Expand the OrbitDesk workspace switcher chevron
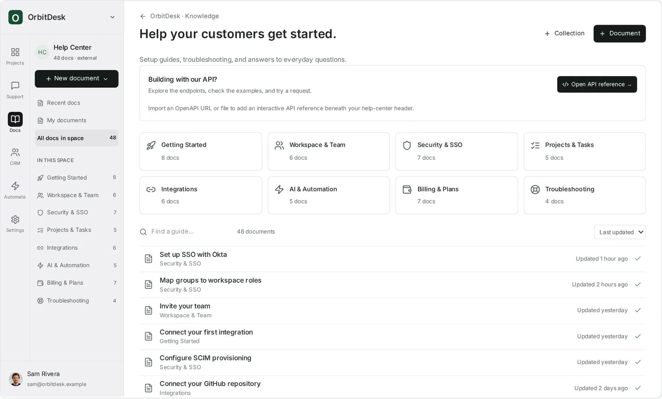Image resolution: width=662 pixels, height=399 pixels. [x=112, y=17]
